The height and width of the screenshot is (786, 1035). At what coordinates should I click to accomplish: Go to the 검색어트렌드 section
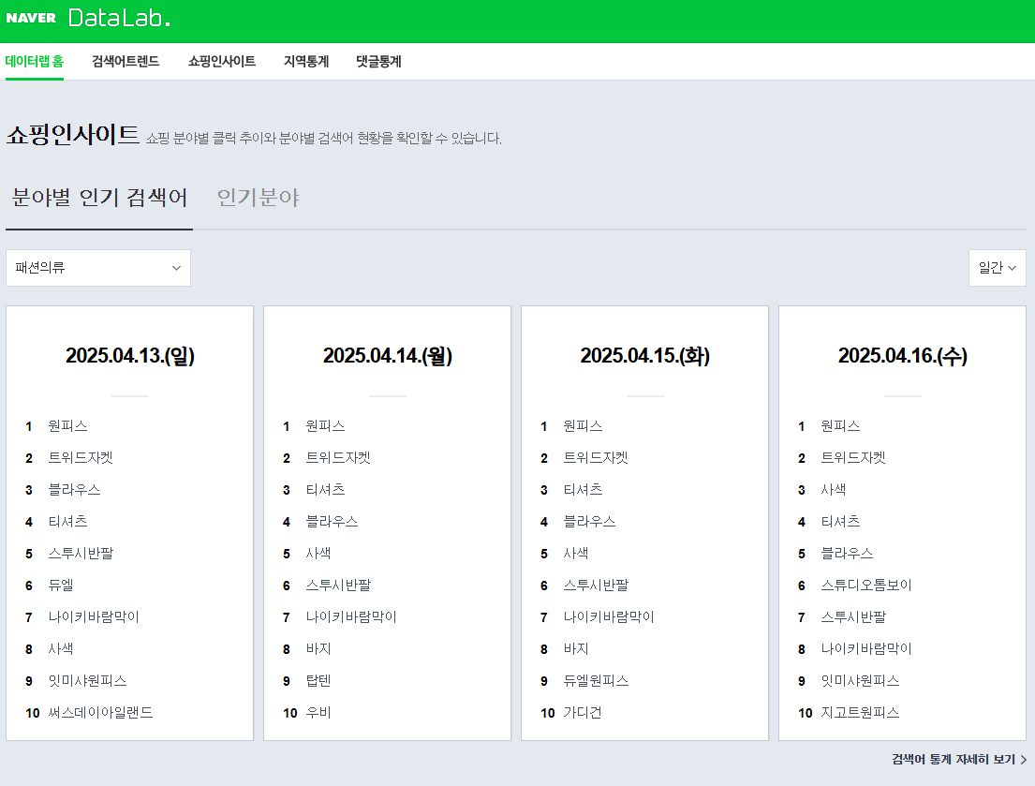pos(126,61)
